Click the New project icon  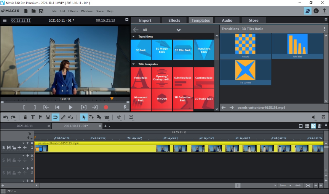tap(26, 11)
